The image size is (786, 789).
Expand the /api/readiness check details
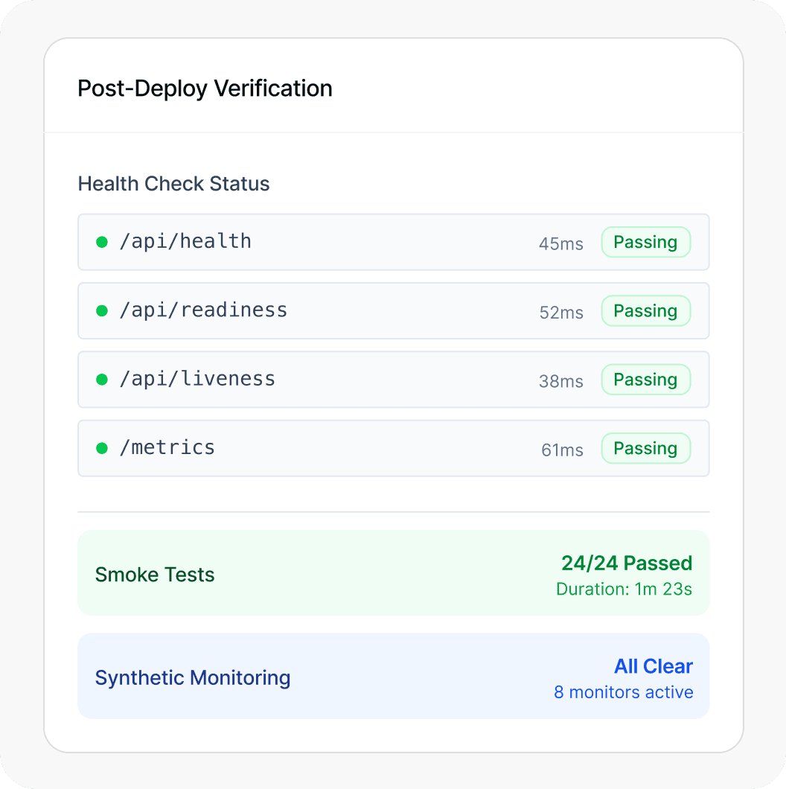click(x=394, y=311)
